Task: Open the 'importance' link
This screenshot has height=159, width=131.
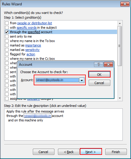Action: pos(33,45)
